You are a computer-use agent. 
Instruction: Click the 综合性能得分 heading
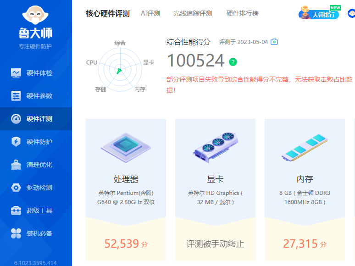pos(189,42)
